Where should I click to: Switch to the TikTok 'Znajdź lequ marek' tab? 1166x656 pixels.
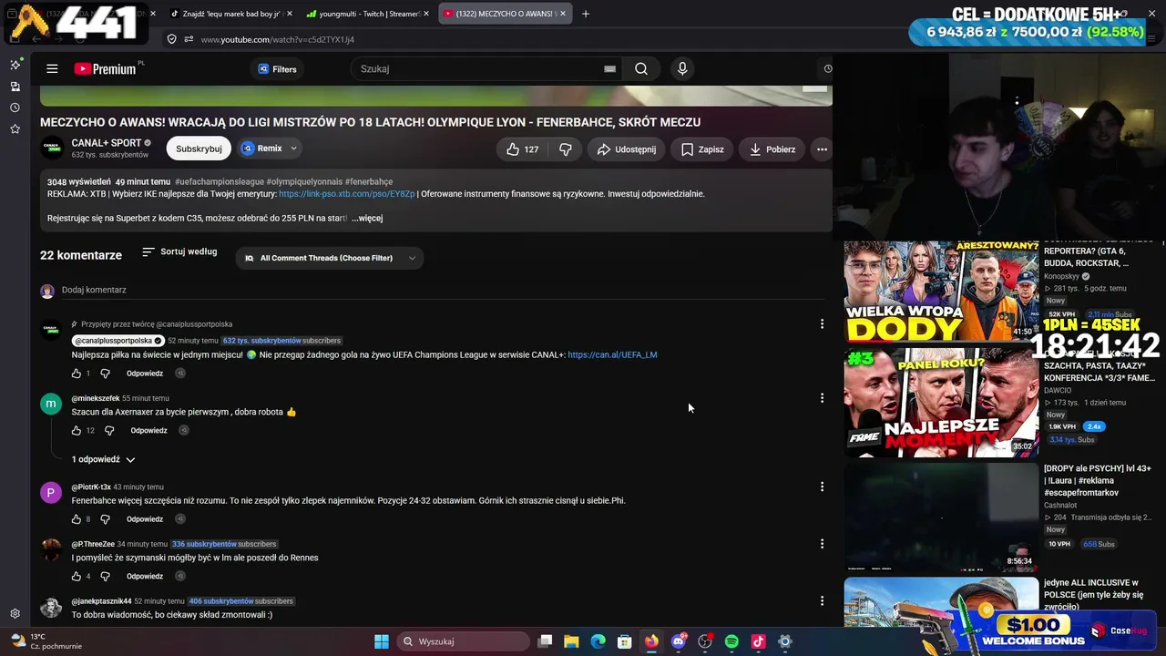[229, 14]
